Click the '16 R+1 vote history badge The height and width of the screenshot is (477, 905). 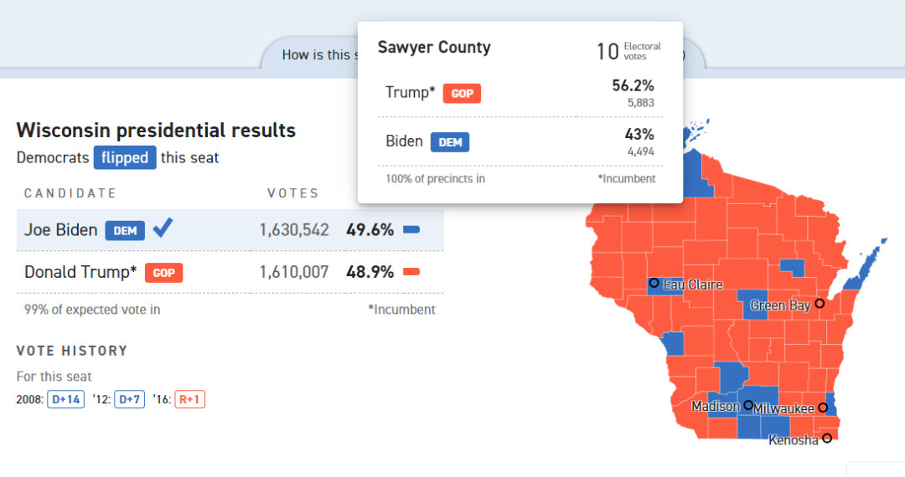(x=189, y=399)
